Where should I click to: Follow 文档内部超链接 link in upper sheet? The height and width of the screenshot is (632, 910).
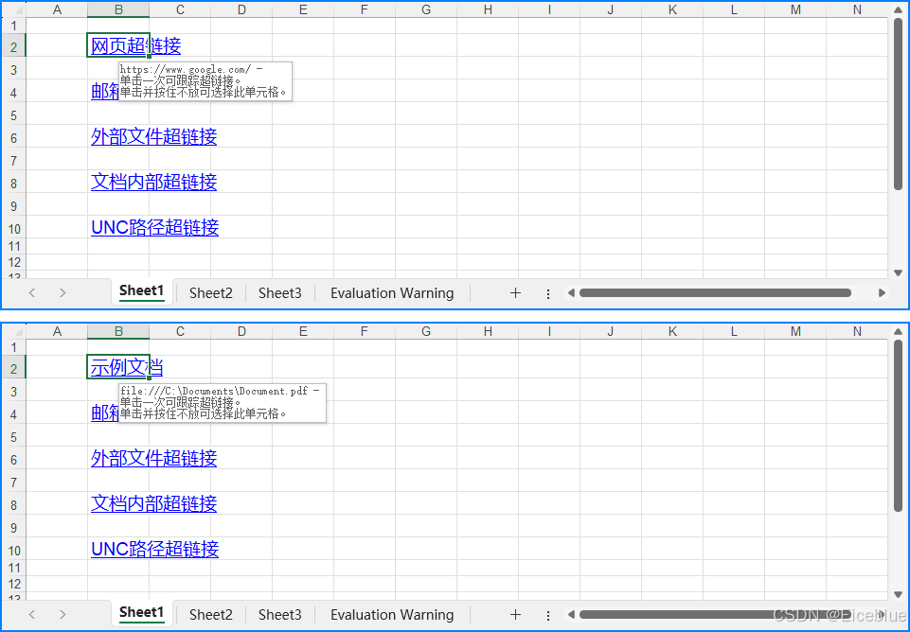(153, 182)
